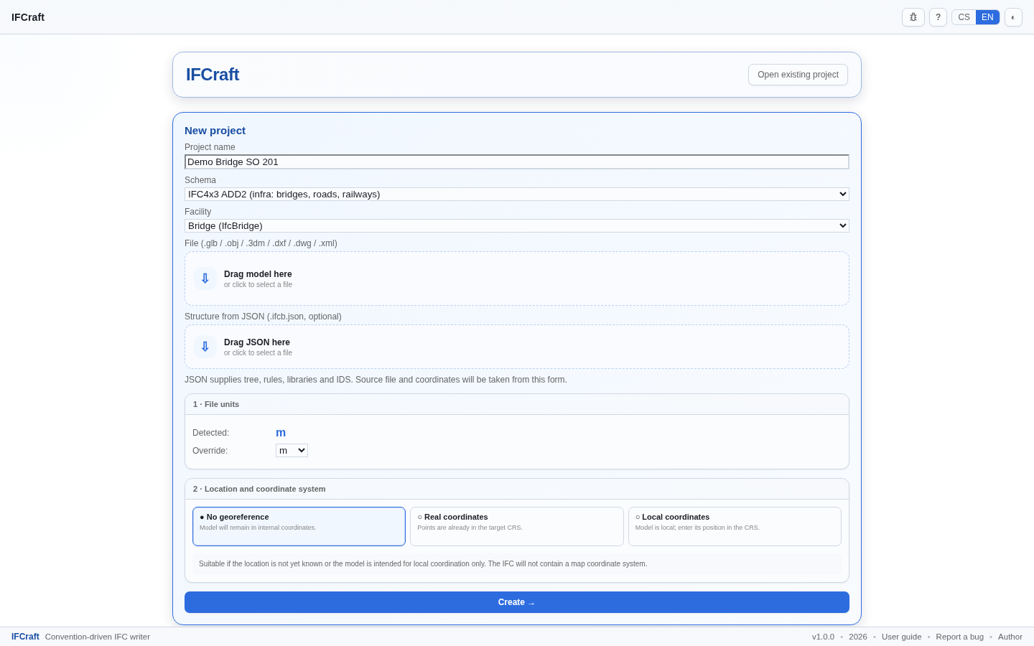Click the New project heading
The height and width of the screenshot is (646, 1034).
click(x=215, y=131)
